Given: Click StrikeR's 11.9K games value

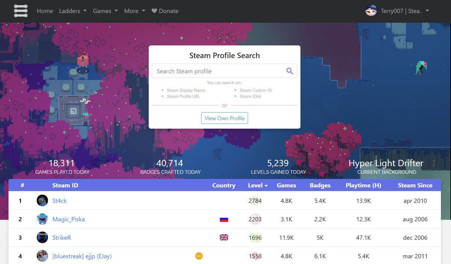Looking at the screenshot, I should tap(286, 237).
